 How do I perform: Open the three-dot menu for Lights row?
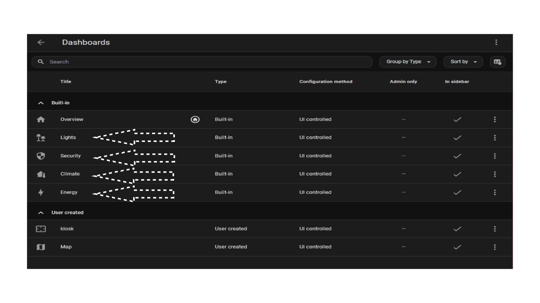tap(495, 138)
